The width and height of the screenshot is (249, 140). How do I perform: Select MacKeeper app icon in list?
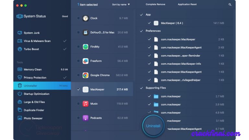point(86,89)
